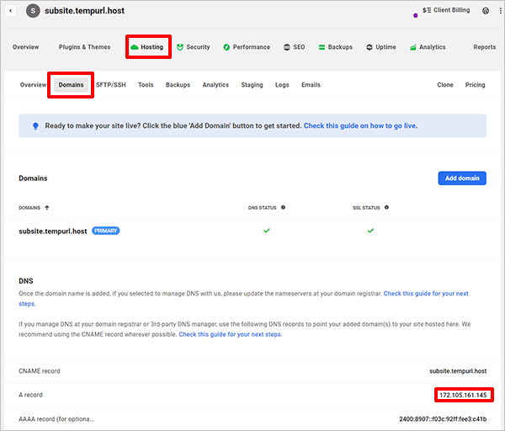The height and width of the screenshot is (431, 505).
Task: Open the Pricing sub-tab
Action: click(x=475, y=85)
